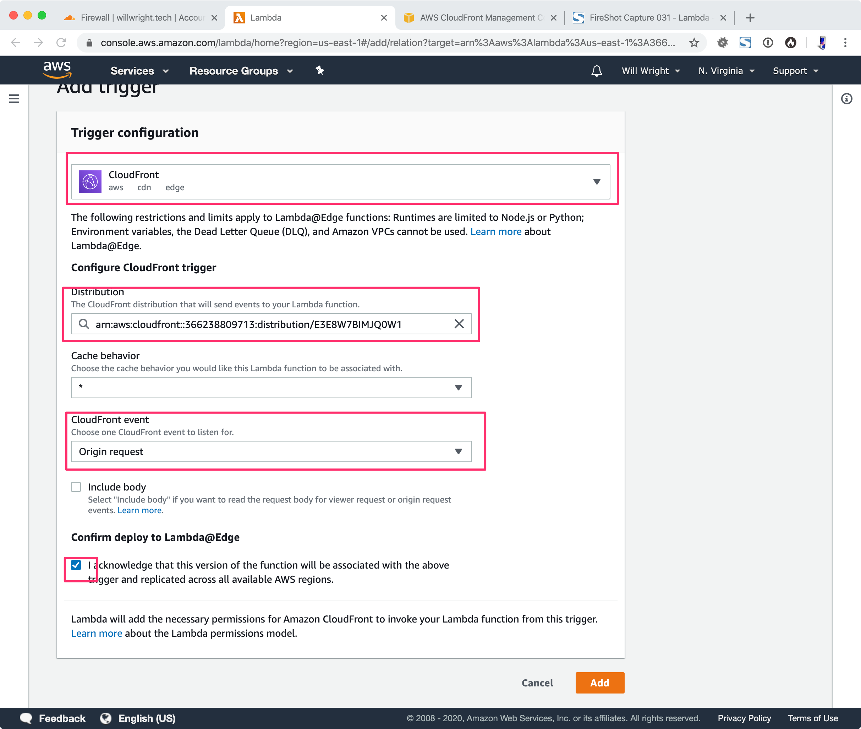Open the notifications bell
Image resolution: width=861 pixels, height=729 pixels.
coord(597,71)
